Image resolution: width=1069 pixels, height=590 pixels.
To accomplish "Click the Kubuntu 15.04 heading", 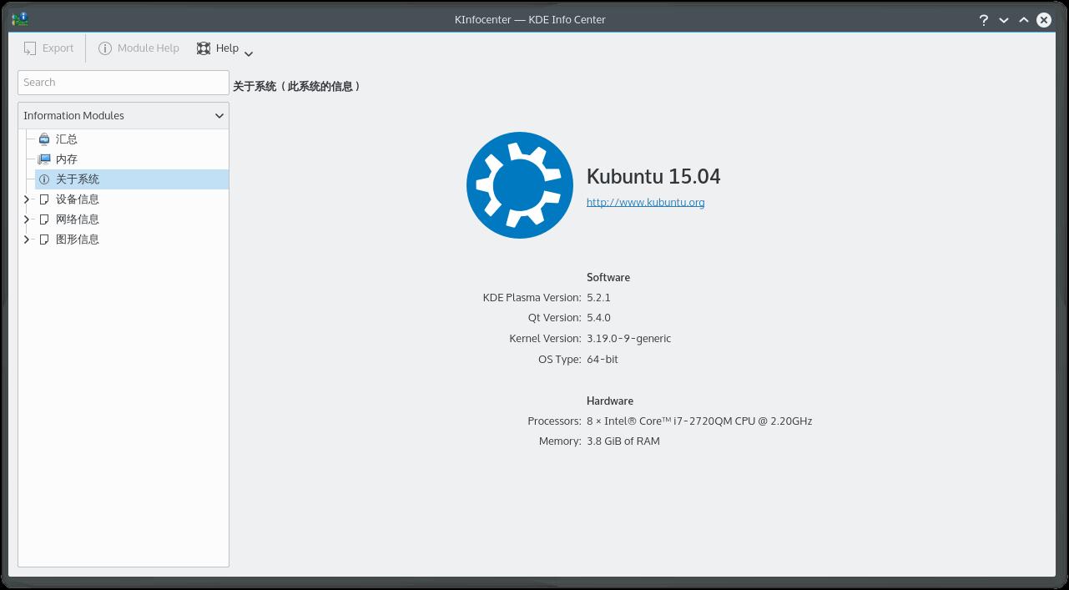I will (653, 176).
